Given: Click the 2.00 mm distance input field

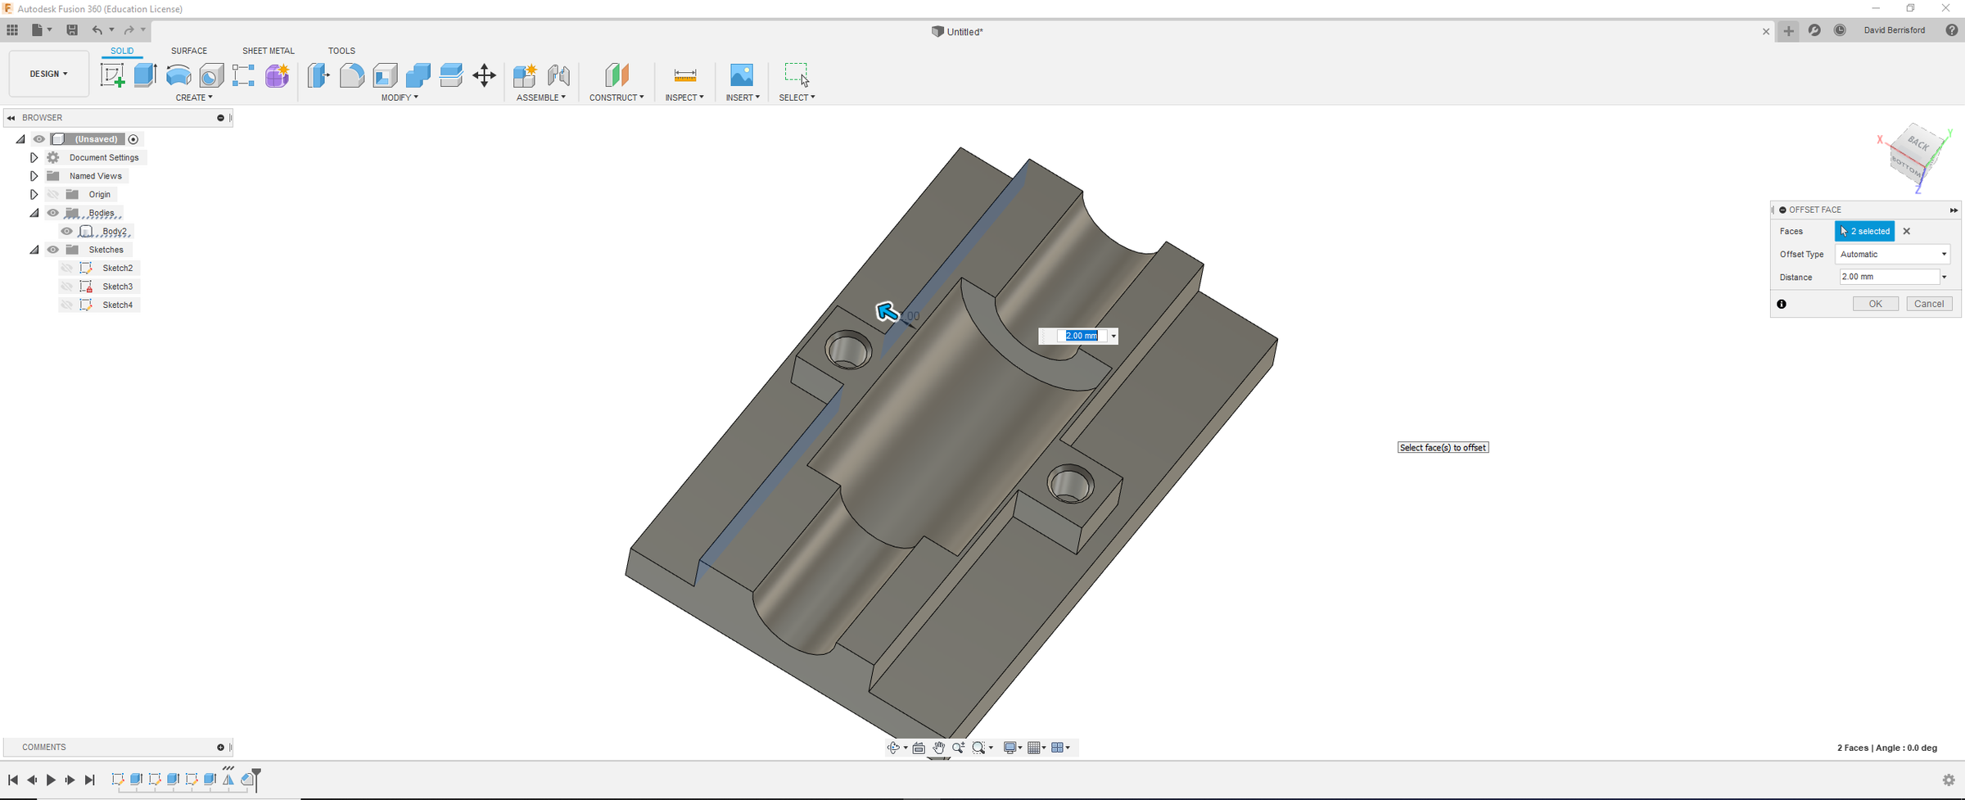Looking at the screenshot, I should (x=1888, y=277).
